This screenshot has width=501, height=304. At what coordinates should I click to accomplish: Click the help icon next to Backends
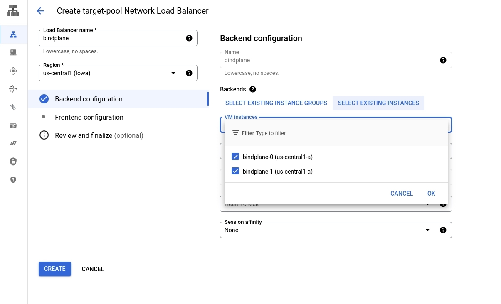pyautogui.click(x=252, y=89)
